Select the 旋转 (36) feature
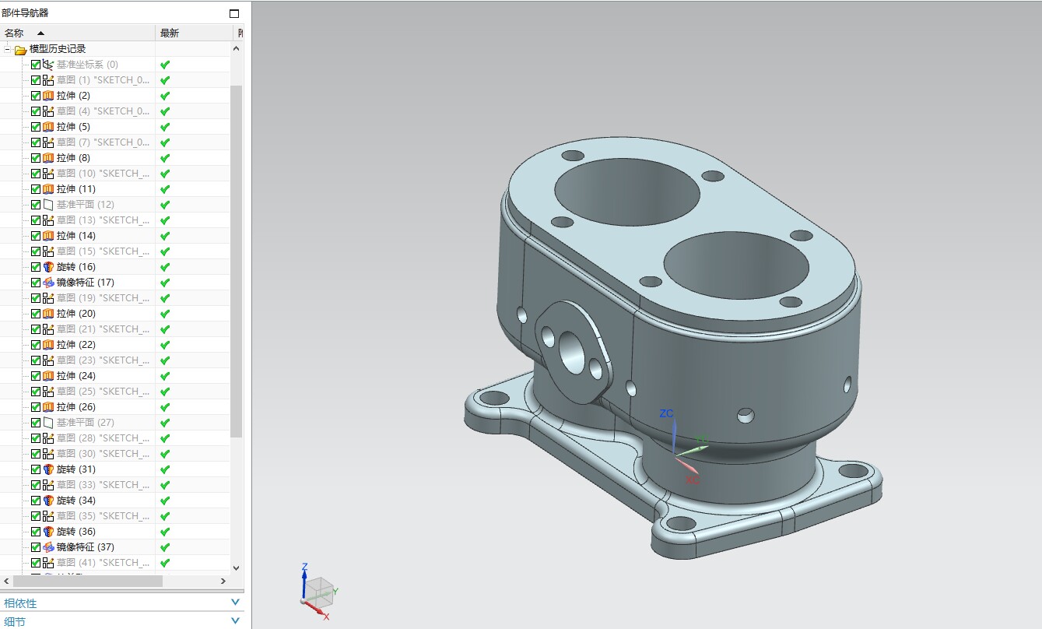Screen dimensions: 1042x629 pos(76,532)
